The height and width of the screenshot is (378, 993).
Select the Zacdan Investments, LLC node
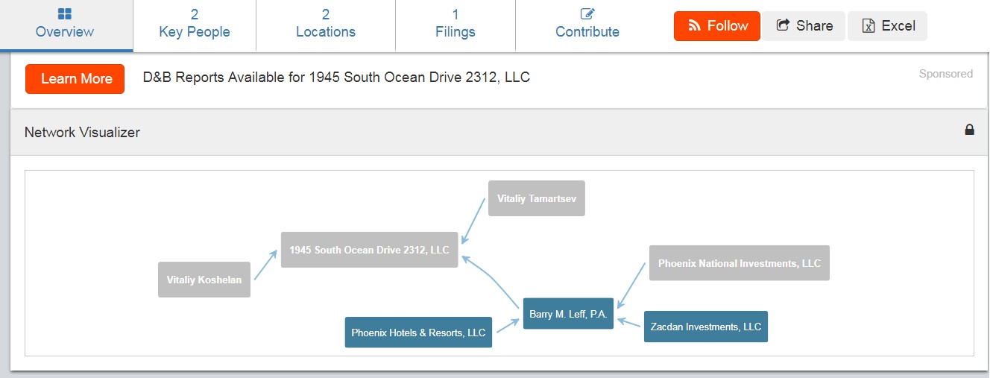point(705,327)
